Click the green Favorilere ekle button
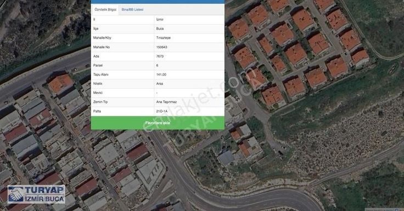This screenshot has height=211, width=404. (158, 123)
